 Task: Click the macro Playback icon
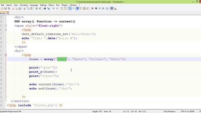pos(100,8)
